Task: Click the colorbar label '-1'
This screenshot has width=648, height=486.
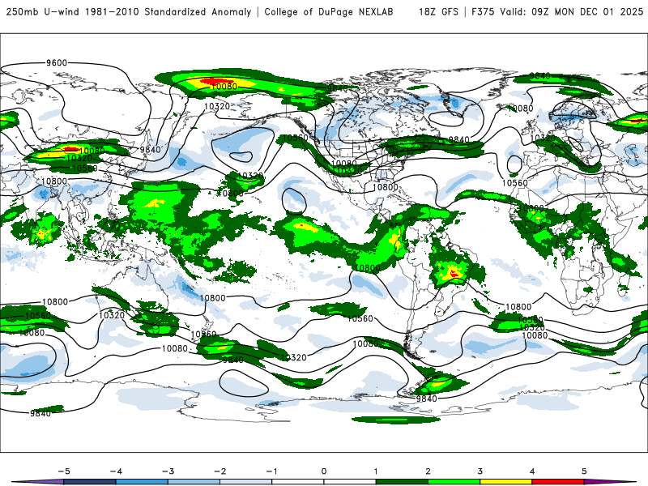Action: [x=271, y=471]
